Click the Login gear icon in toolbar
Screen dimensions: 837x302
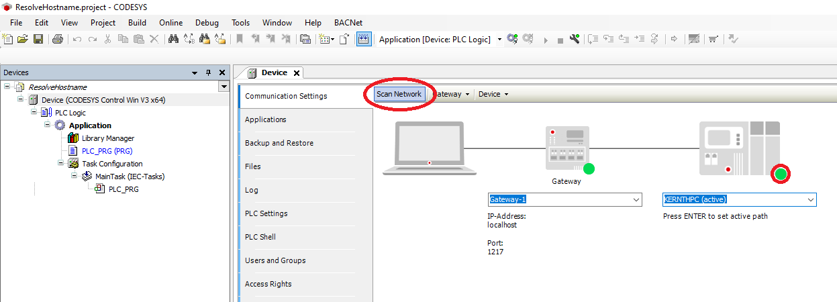pyautogui.click(x=512, y=40)
